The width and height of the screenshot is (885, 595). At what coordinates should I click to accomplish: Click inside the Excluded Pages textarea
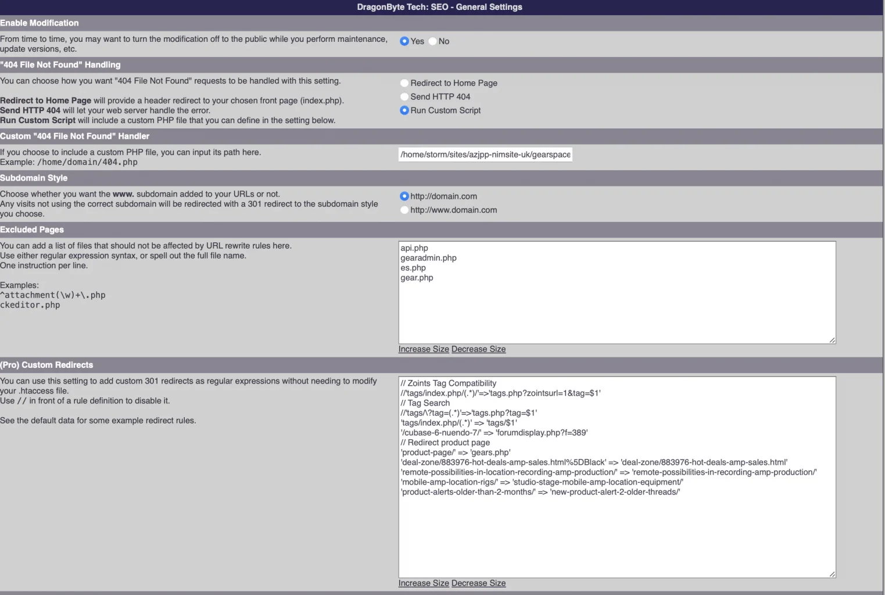point(617,292)
